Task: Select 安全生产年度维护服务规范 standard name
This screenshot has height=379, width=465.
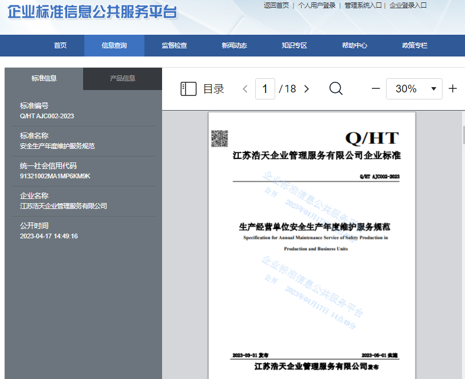Action: (x=57, y=146)
